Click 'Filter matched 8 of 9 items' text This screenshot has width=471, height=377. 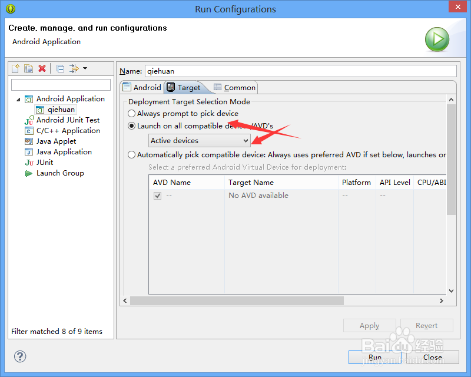[57, 331]
